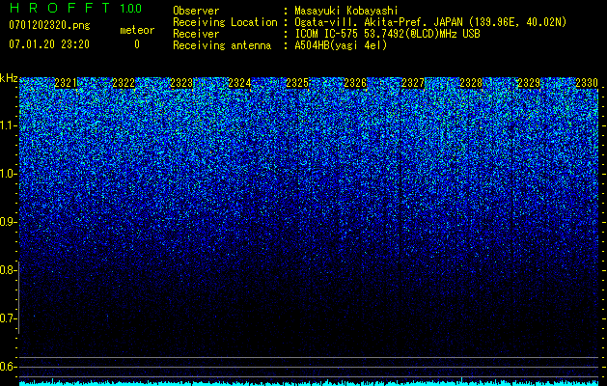The width and height of the screenshot is (607, 386).
Task: Click the ICOM IC-575 receiver value
Action: point(387,34)
